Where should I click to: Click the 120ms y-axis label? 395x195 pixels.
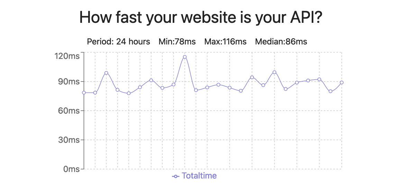[x=67, y=56]
